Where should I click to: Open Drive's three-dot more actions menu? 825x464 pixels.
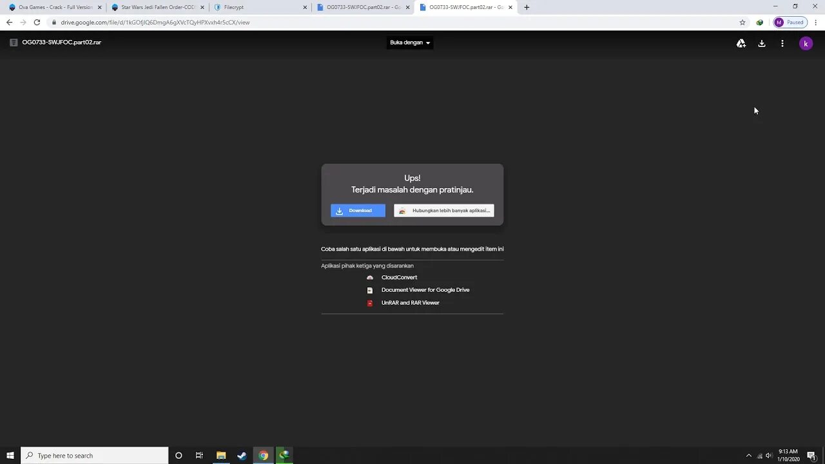point(782,43)
